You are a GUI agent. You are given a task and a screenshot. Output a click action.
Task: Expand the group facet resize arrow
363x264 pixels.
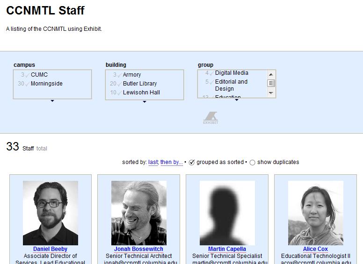[237, 100]
